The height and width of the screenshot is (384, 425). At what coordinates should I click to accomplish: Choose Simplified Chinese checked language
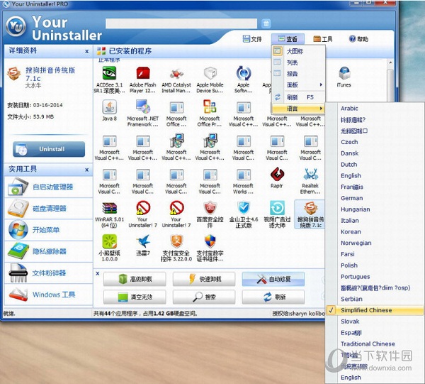tap(374, 310)
